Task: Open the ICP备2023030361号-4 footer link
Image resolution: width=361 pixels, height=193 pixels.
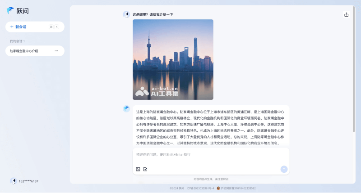Action: pyautogui.click(x=200, y=188)
